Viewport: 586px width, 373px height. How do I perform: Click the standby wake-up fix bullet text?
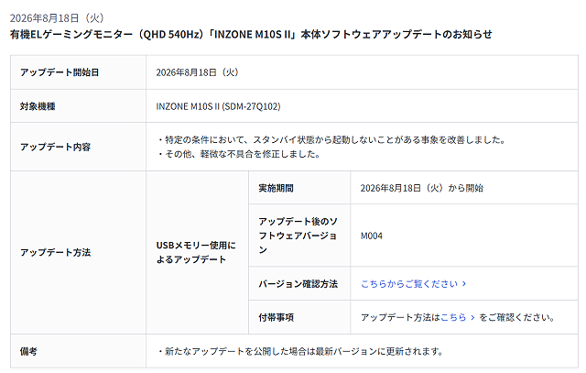pyautogui.click(x=331, y=140)
